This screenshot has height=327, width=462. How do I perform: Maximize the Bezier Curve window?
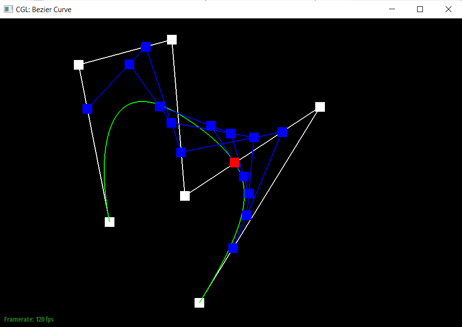[x=420, y=9]
